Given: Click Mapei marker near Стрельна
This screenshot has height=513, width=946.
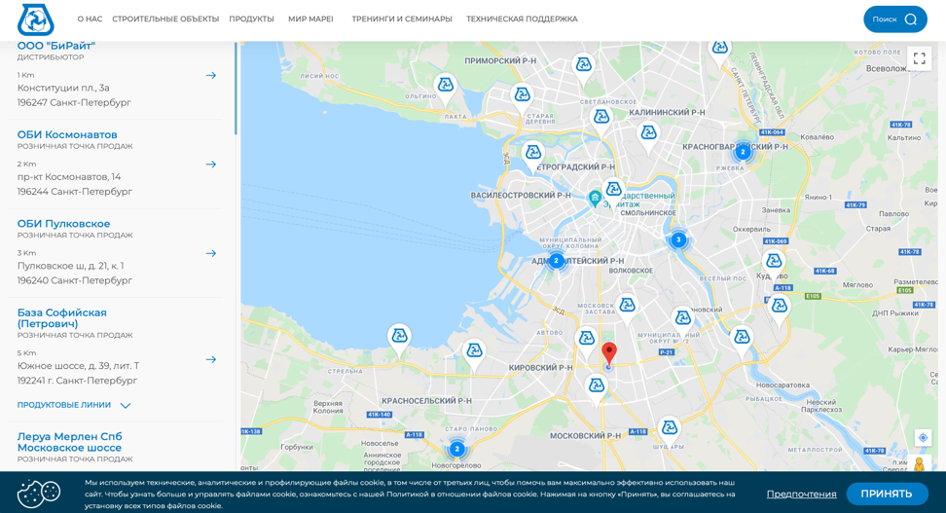Looking at the screenshot, I should [x=399, y=339].
